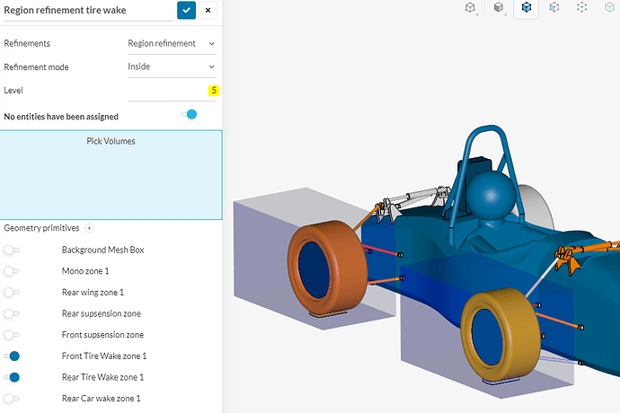The height and width of the screenshot is (413, 620).
Task: Select Mono zone 1 primitive label
Action: point(85,271)
